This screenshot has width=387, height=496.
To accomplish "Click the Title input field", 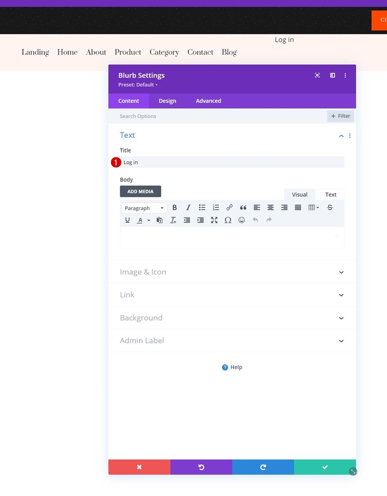I will click(x=232, y=162).
